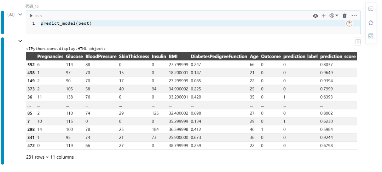The width and height of the screenshot is (382, 172).
Task: Click the star favorite icon in sidebar
Action: tap(371, 23)
